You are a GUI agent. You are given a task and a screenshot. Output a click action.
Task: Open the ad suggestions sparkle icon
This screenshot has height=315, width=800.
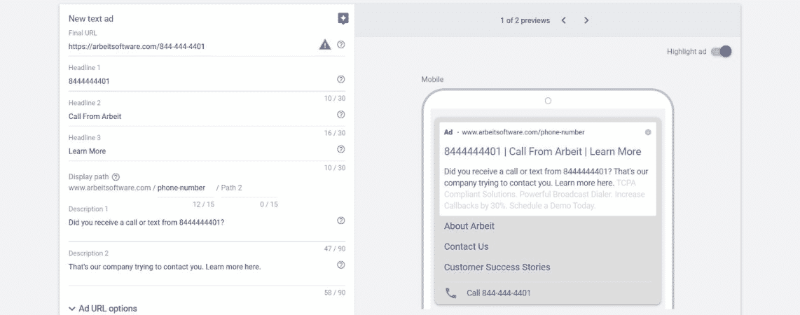coord(343,20)
